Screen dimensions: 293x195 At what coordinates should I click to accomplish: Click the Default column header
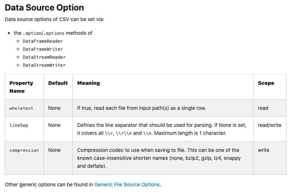tap(58, 83)
